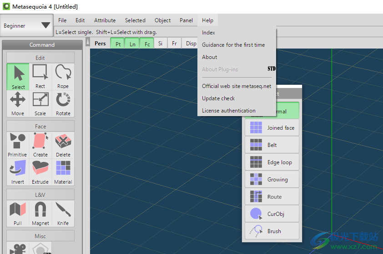Choose Belt selection mode
Image resolution: width=383 pixels, height=254 pixels.
tap(272, 145)
